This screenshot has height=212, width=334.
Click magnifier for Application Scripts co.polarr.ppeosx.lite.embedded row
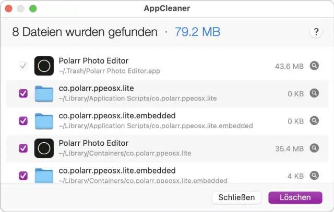click(314, 121)
